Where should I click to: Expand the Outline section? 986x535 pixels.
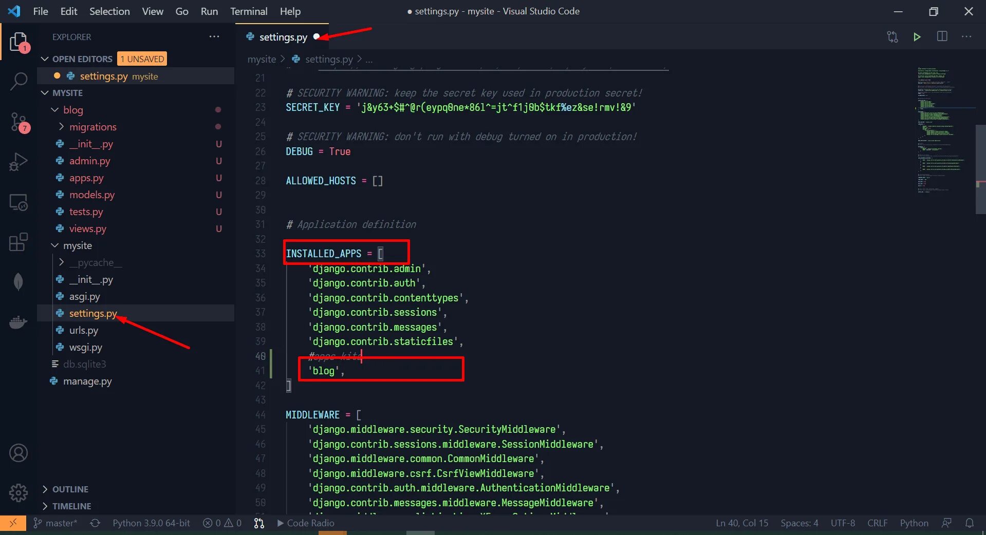point(45,489)
